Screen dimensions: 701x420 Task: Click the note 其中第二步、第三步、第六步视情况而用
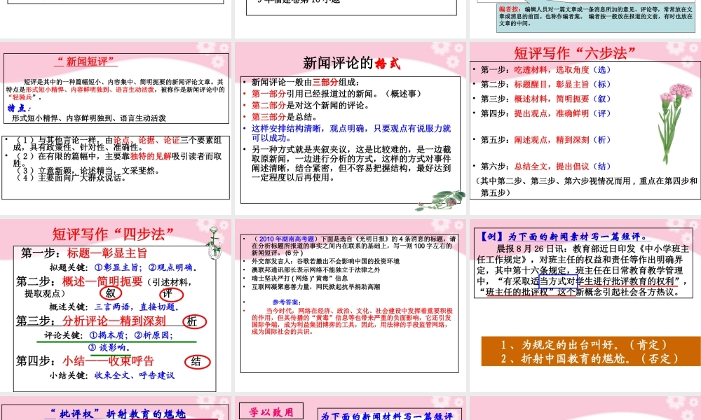[586, 187]
